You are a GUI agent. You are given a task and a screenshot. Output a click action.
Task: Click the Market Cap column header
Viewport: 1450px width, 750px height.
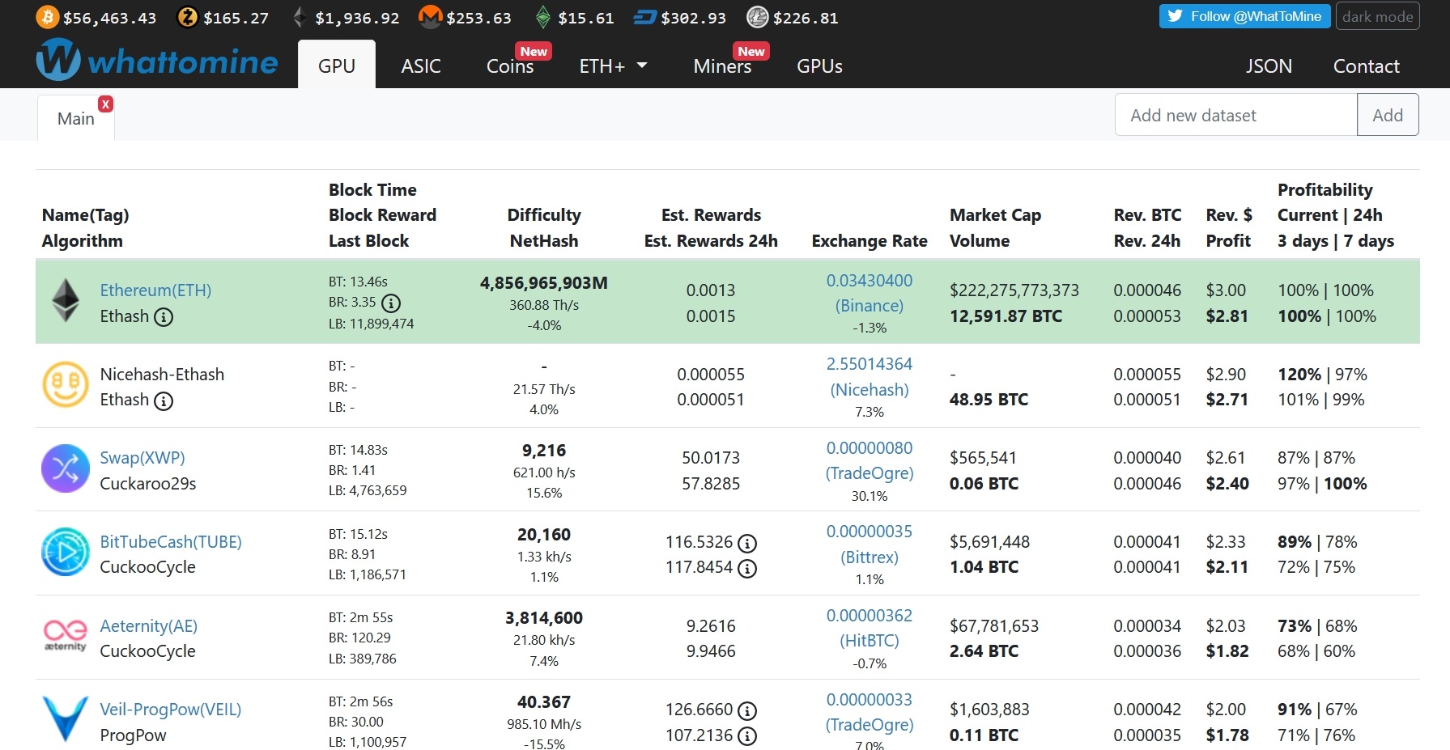(x=995, y=215)
